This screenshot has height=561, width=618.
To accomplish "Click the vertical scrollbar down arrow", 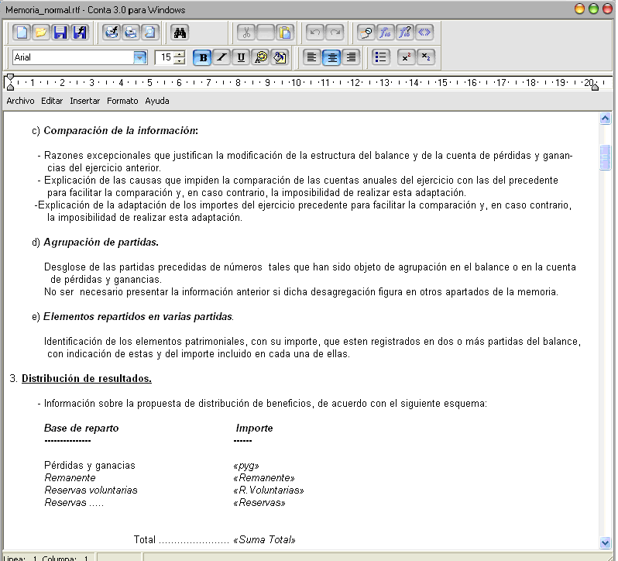I will pos(606,542).
